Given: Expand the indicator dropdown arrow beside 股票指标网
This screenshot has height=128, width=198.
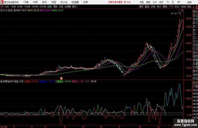Looking at the screenshot, I should tap(1, 81).
